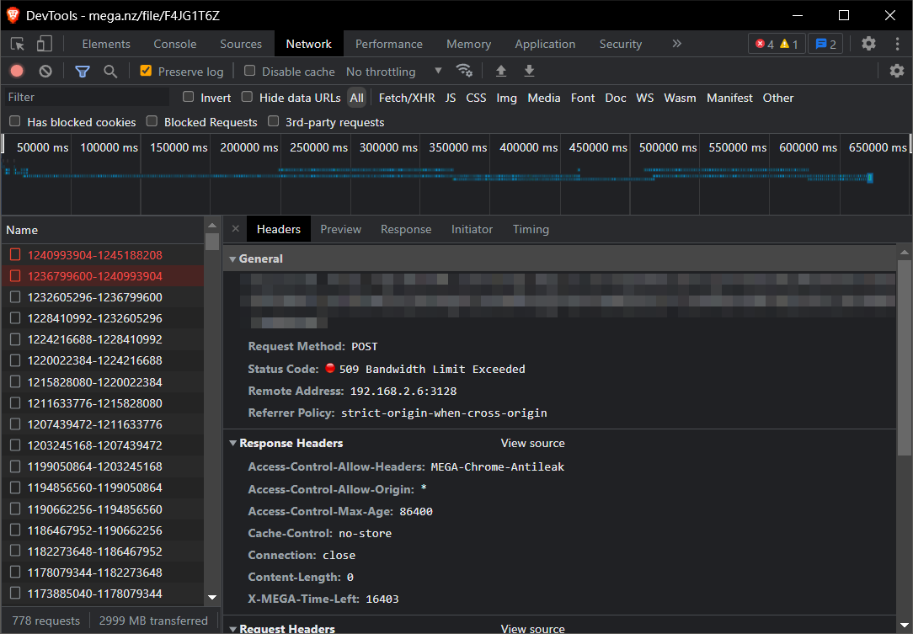Open the No throttling dropdown
913x634 pixels.
[393, 72]
